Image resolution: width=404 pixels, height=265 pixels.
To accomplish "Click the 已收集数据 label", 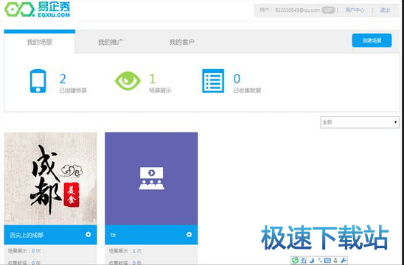I will pyautogui.click(x=247, y=91).
